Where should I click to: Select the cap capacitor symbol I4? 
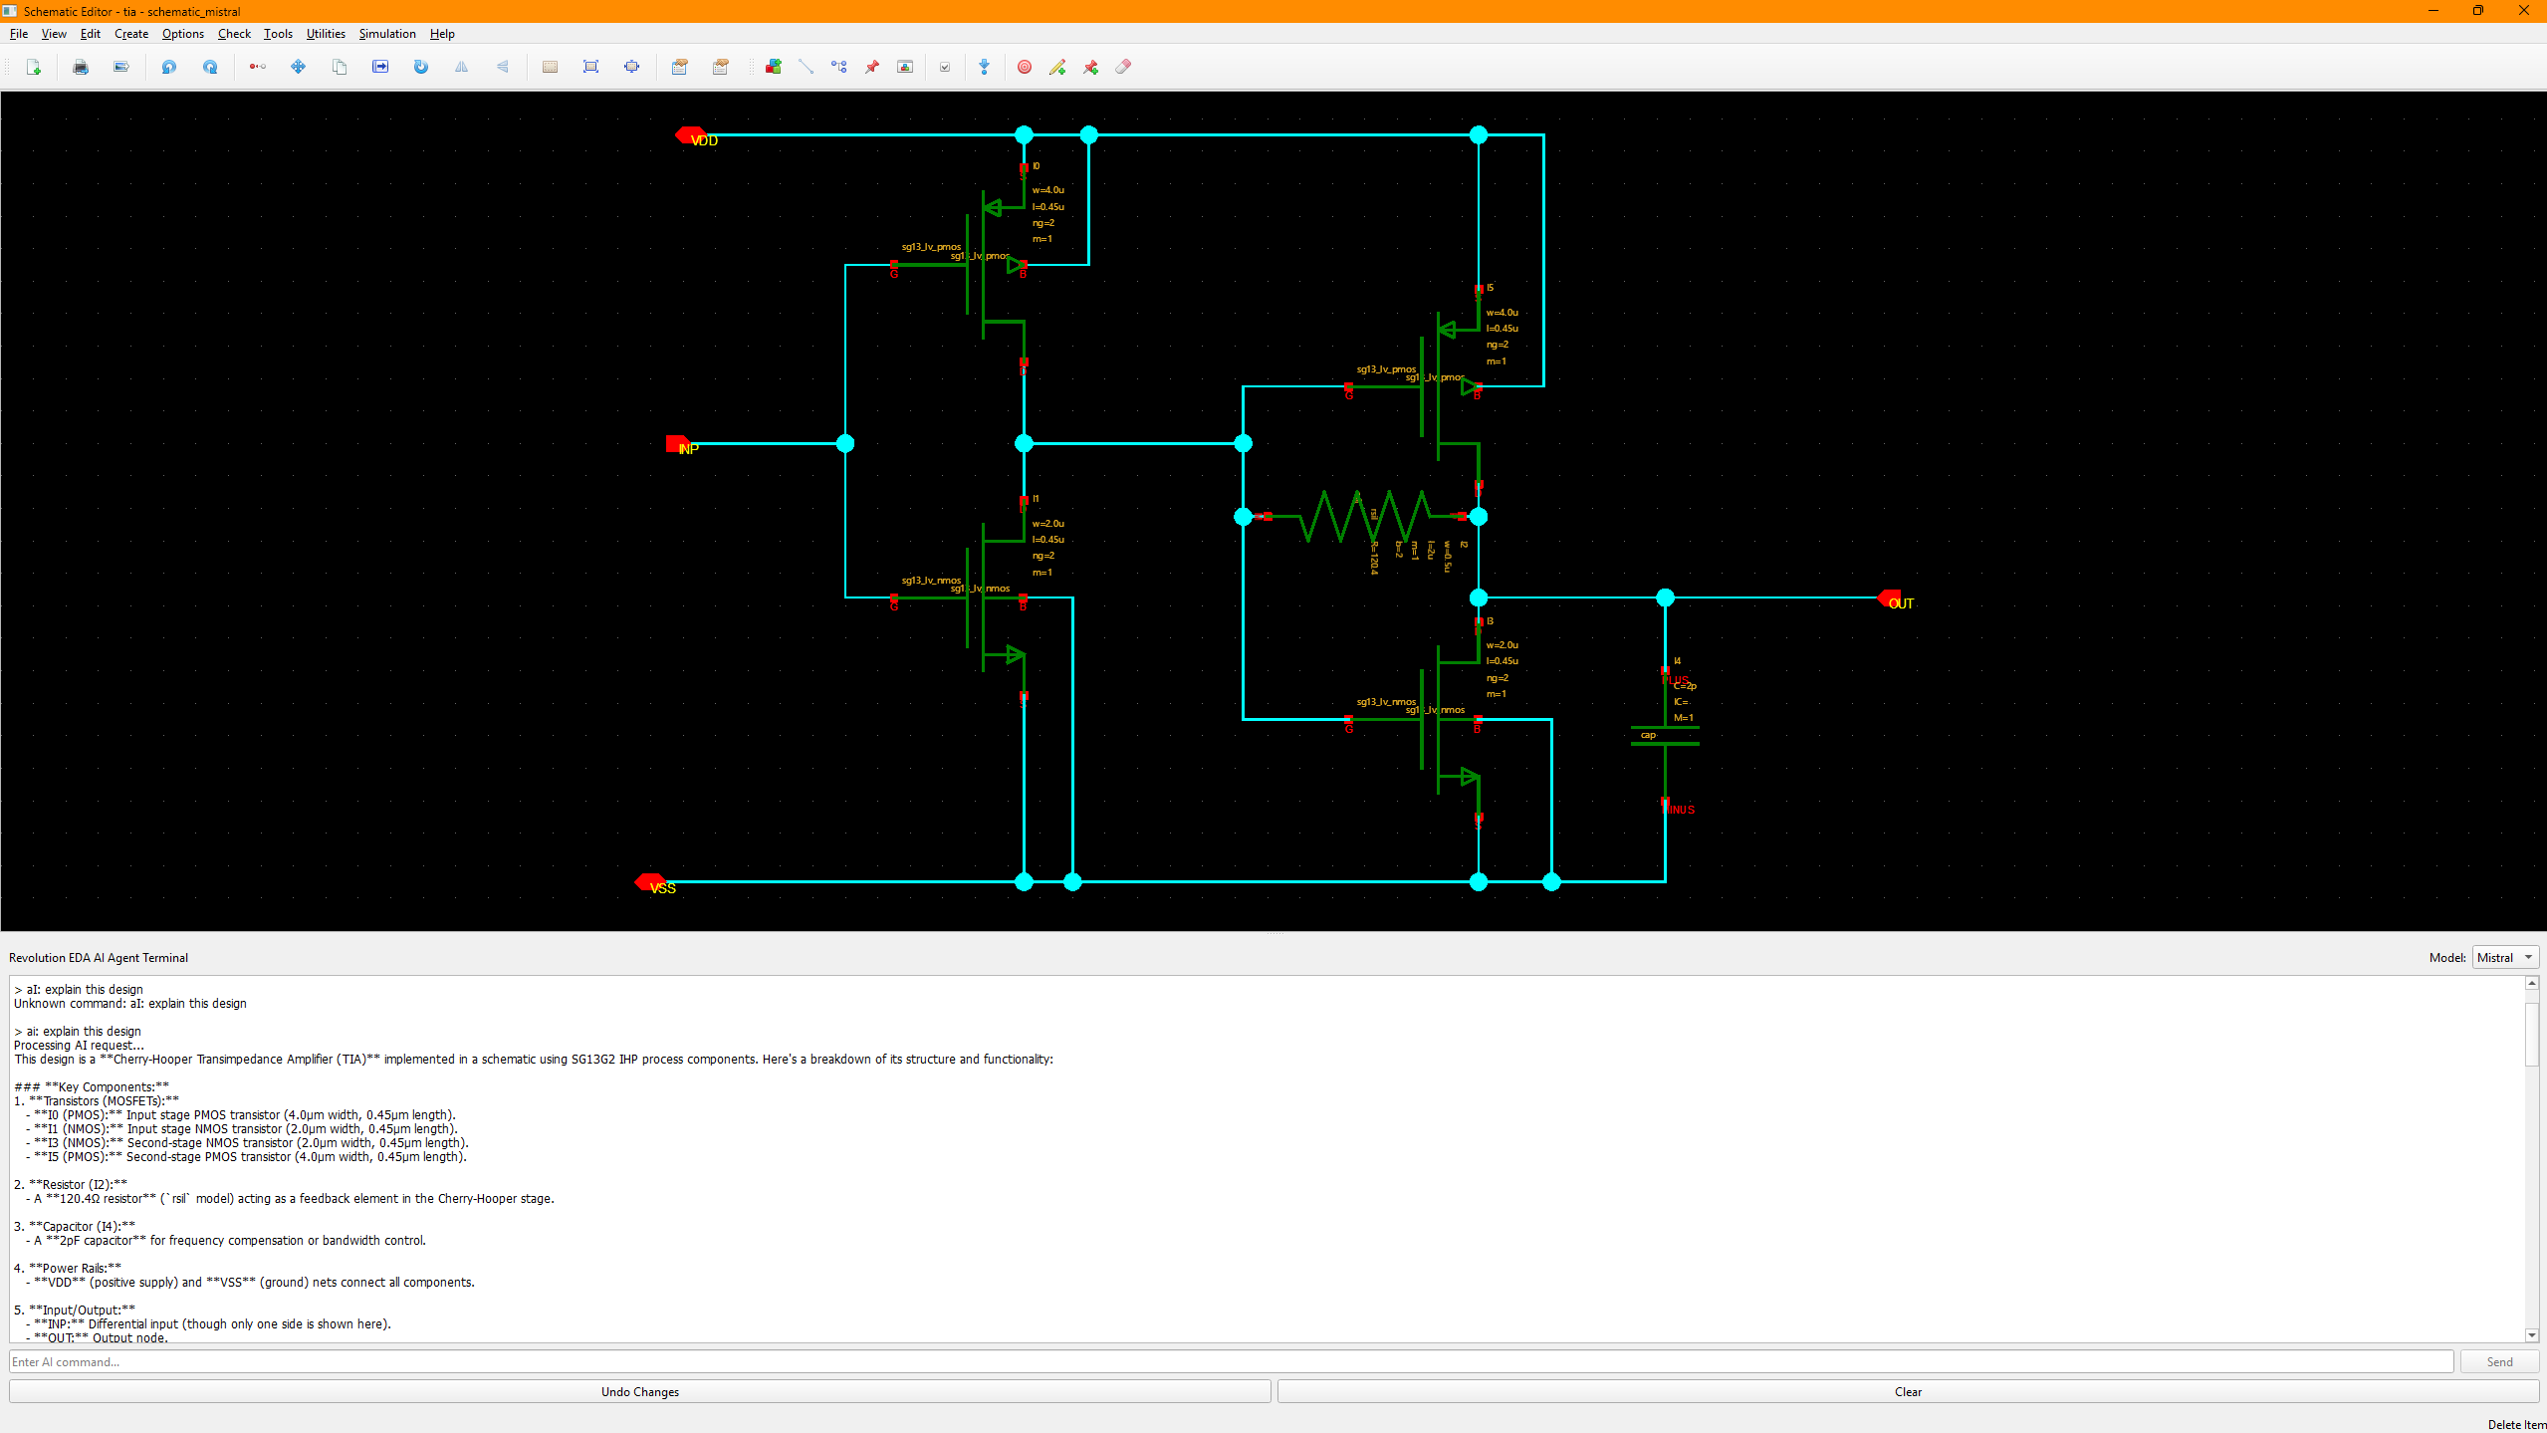click(x=1665, y=737)
